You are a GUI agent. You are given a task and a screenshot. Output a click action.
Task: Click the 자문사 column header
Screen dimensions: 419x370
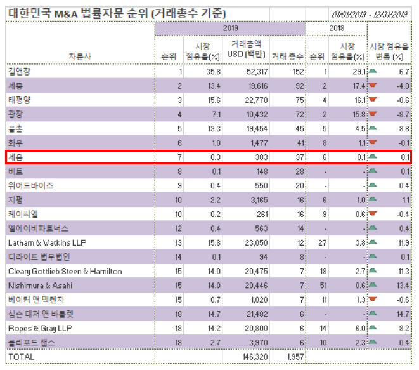coord(80,56)
